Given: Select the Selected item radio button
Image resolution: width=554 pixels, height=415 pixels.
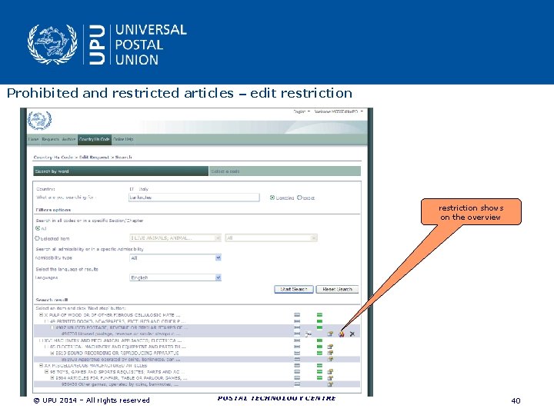Looking at the screenshot, I should click(x=37, y=238).
